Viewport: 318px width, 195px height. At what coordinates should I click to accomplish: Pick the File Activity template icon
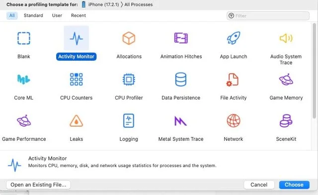[x=233, y=80]
